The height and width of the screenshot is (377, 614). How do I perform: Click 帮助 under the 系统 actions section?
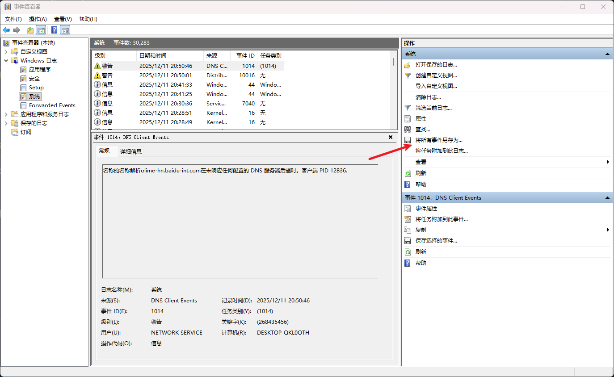(421, 184)
